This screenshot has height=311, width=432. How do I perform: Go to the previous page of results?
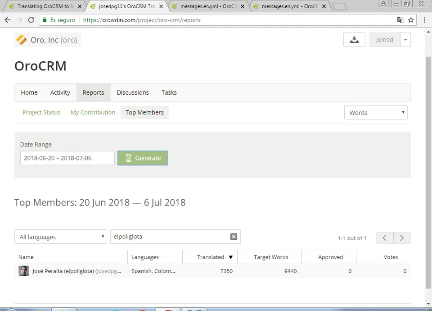coord(384,238)
